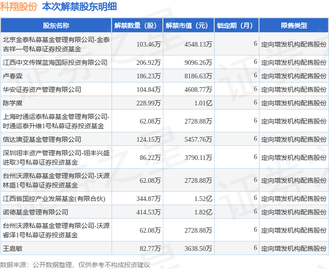The height and width of the screenshot is (269, 329).
Task: Click 江西中文传媒蓝海国际投资有限公司 name cell
Action: [55, 62]
